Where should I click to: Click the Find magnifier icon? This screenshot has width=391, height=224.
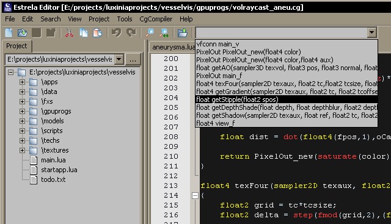150,32
